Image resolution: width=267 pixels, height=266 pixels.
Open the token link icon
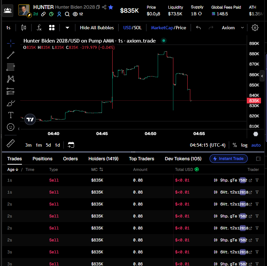[x=44, y=14]
